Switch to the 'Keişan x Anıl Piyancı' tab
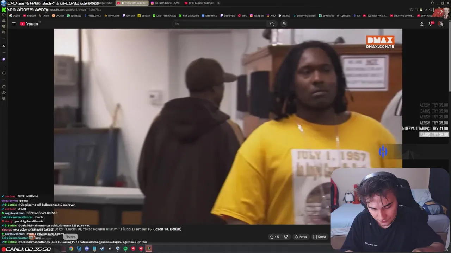This screenshot has width=451, height=253. pyautogui.click(x=199, y=3)
